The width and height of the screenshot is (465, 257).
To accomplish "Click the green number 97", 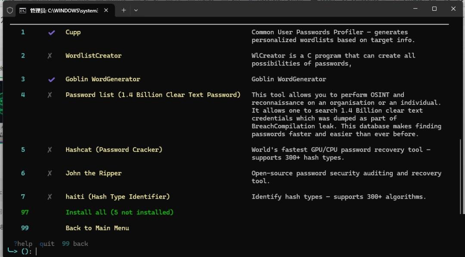I will (x=25, y=212).
